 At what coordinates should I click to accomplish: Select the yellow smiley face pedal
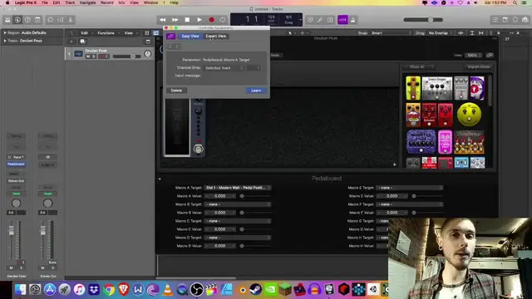tap(469, 115)
